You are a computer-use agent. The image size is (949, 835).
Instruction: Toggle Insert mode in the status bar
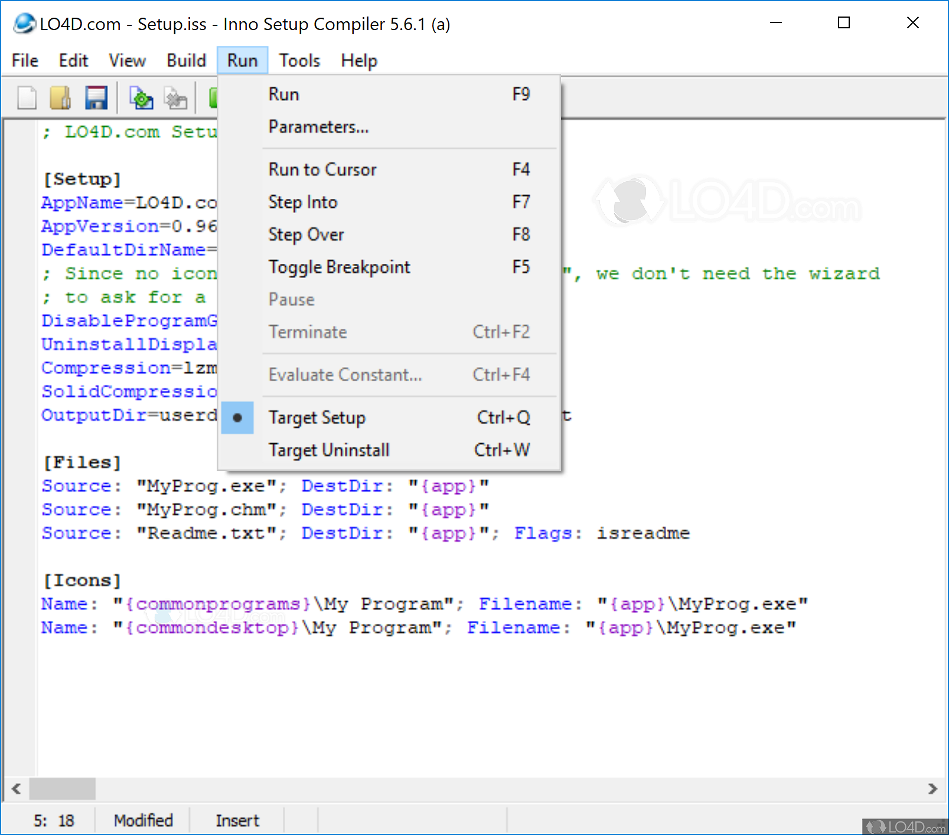pos(237,820)
